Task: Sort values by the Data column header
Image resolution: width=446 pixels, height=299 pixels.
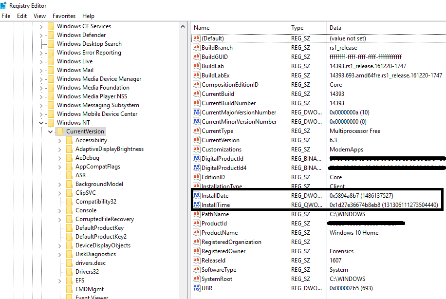Action: pos(386,28)
